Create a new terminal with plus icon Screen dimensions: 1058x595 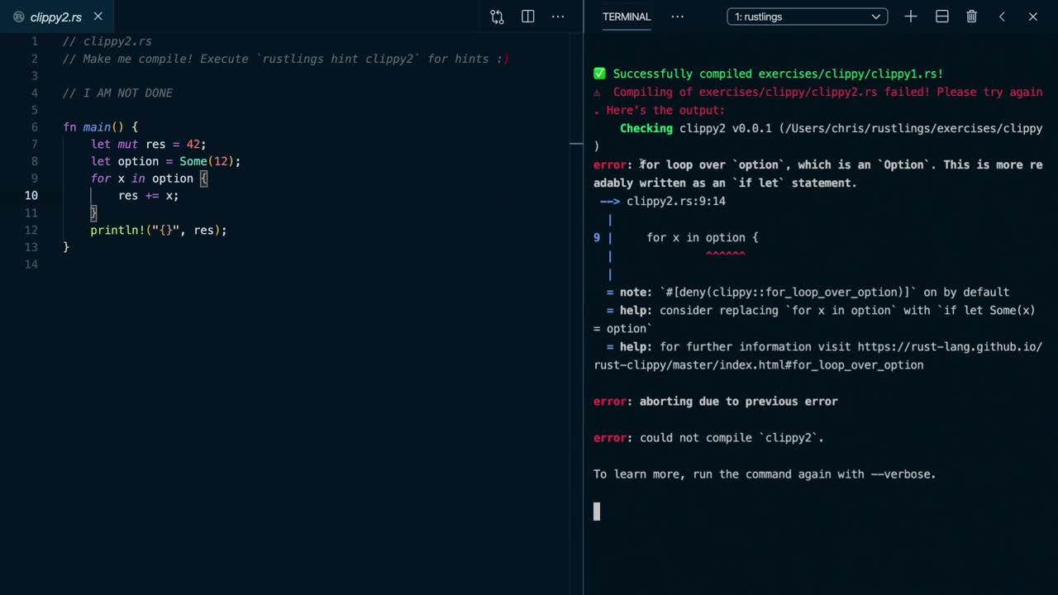click(910, 17)
